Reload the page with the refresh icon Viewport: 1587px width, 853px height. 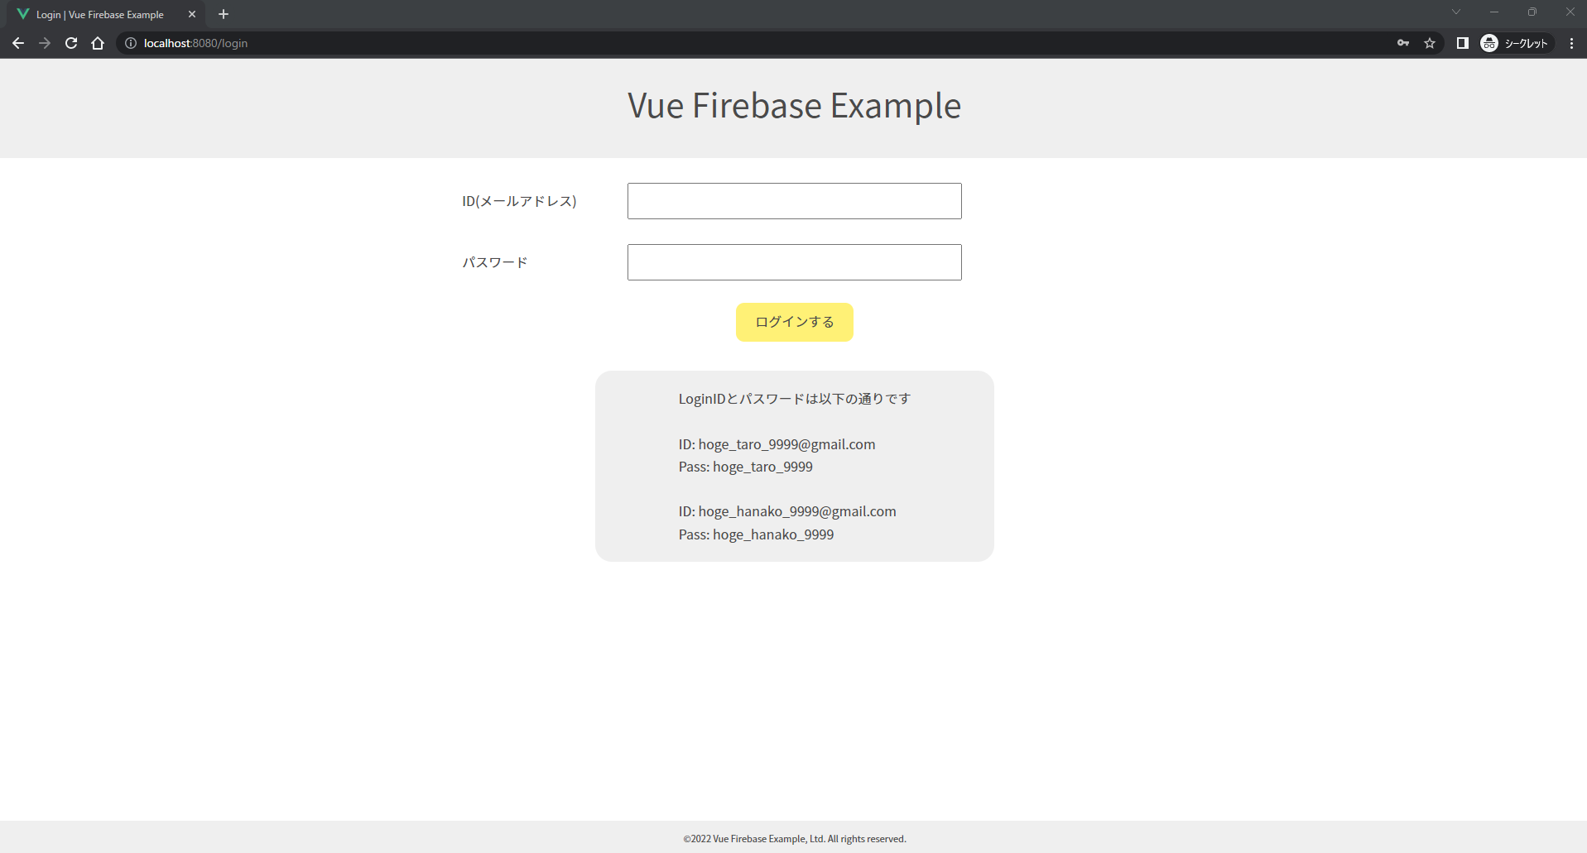[x=70, y=43]
